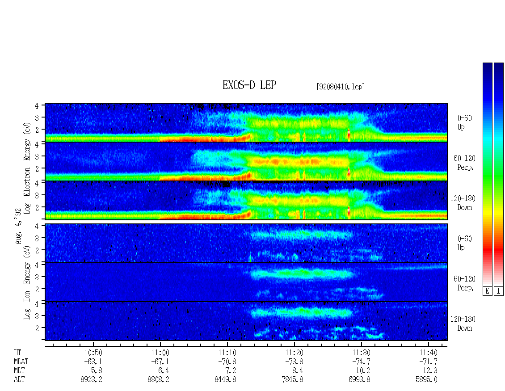Click the ion 60-120 Perp. spectrogram panel
The width and height of the screenshot is (505, 391).
(x=246, y=282)
